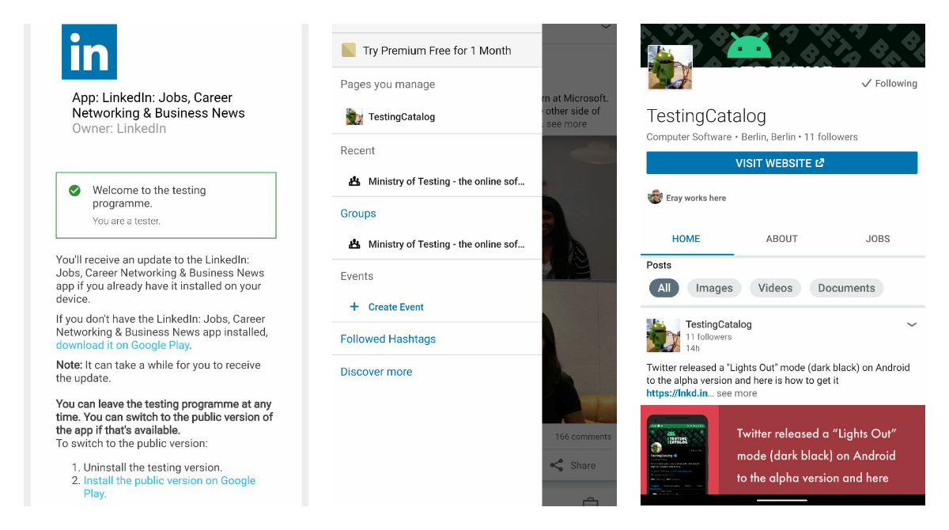This screenshot has height=530, width=949.
Task: Select the gift icon beside Try Premium
Action: [x=348, y=49]
